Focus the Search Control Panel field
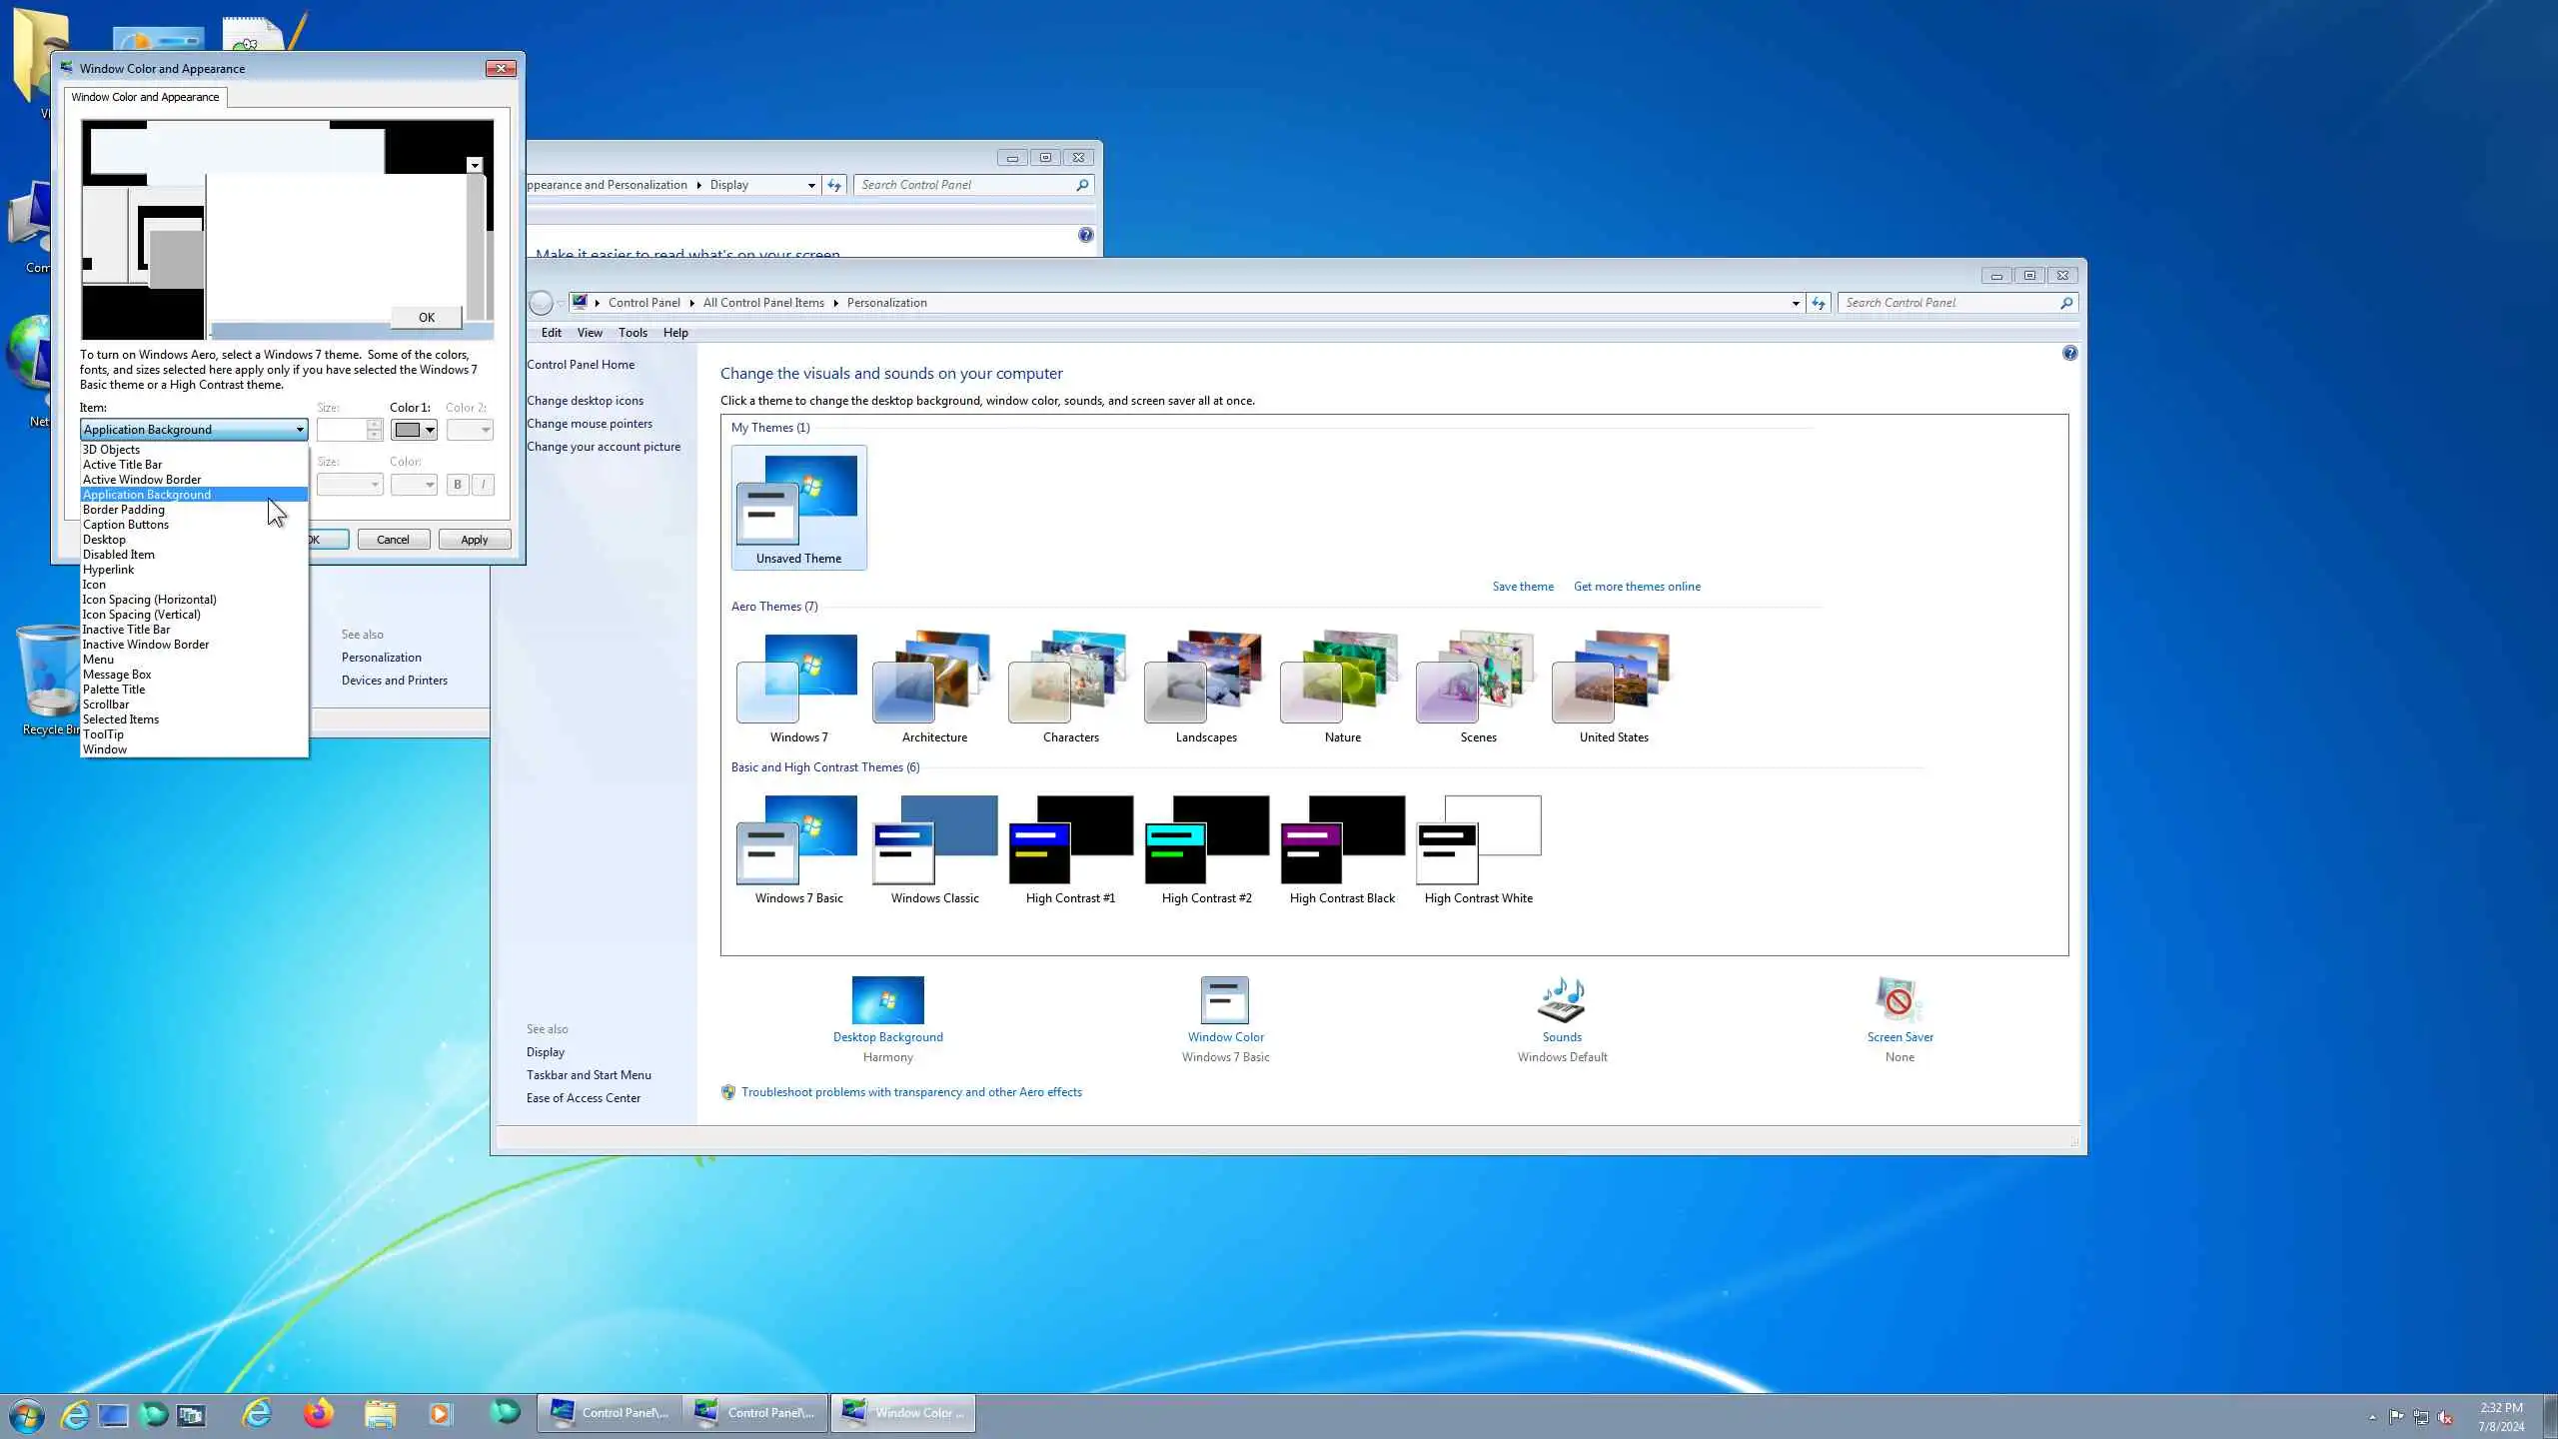Image resolution: width=2558 pixels, height=1439 pixels. coord(1948,303)
